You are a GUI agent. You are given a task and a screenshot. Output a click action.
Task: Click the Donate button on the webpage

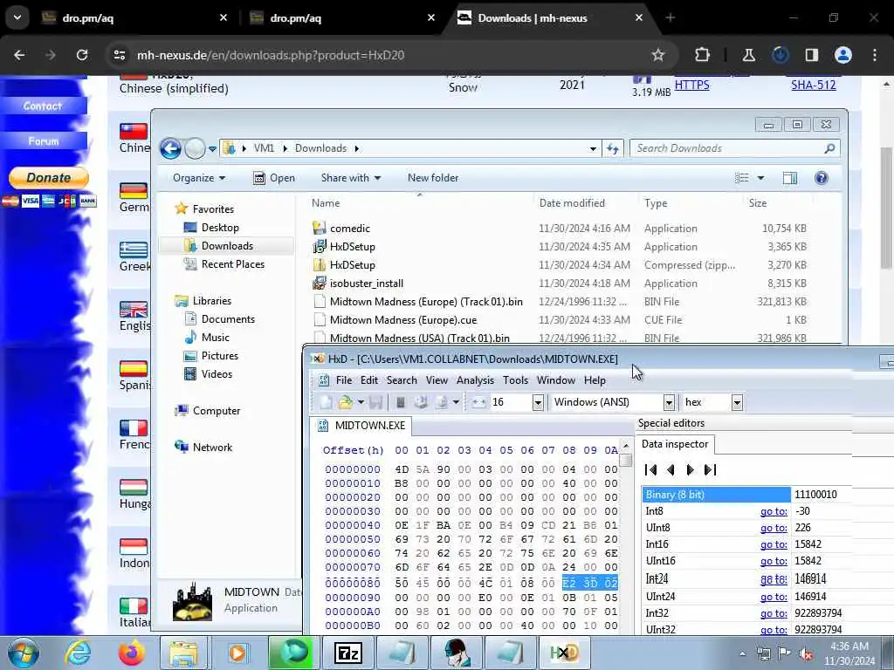(49, 178)
